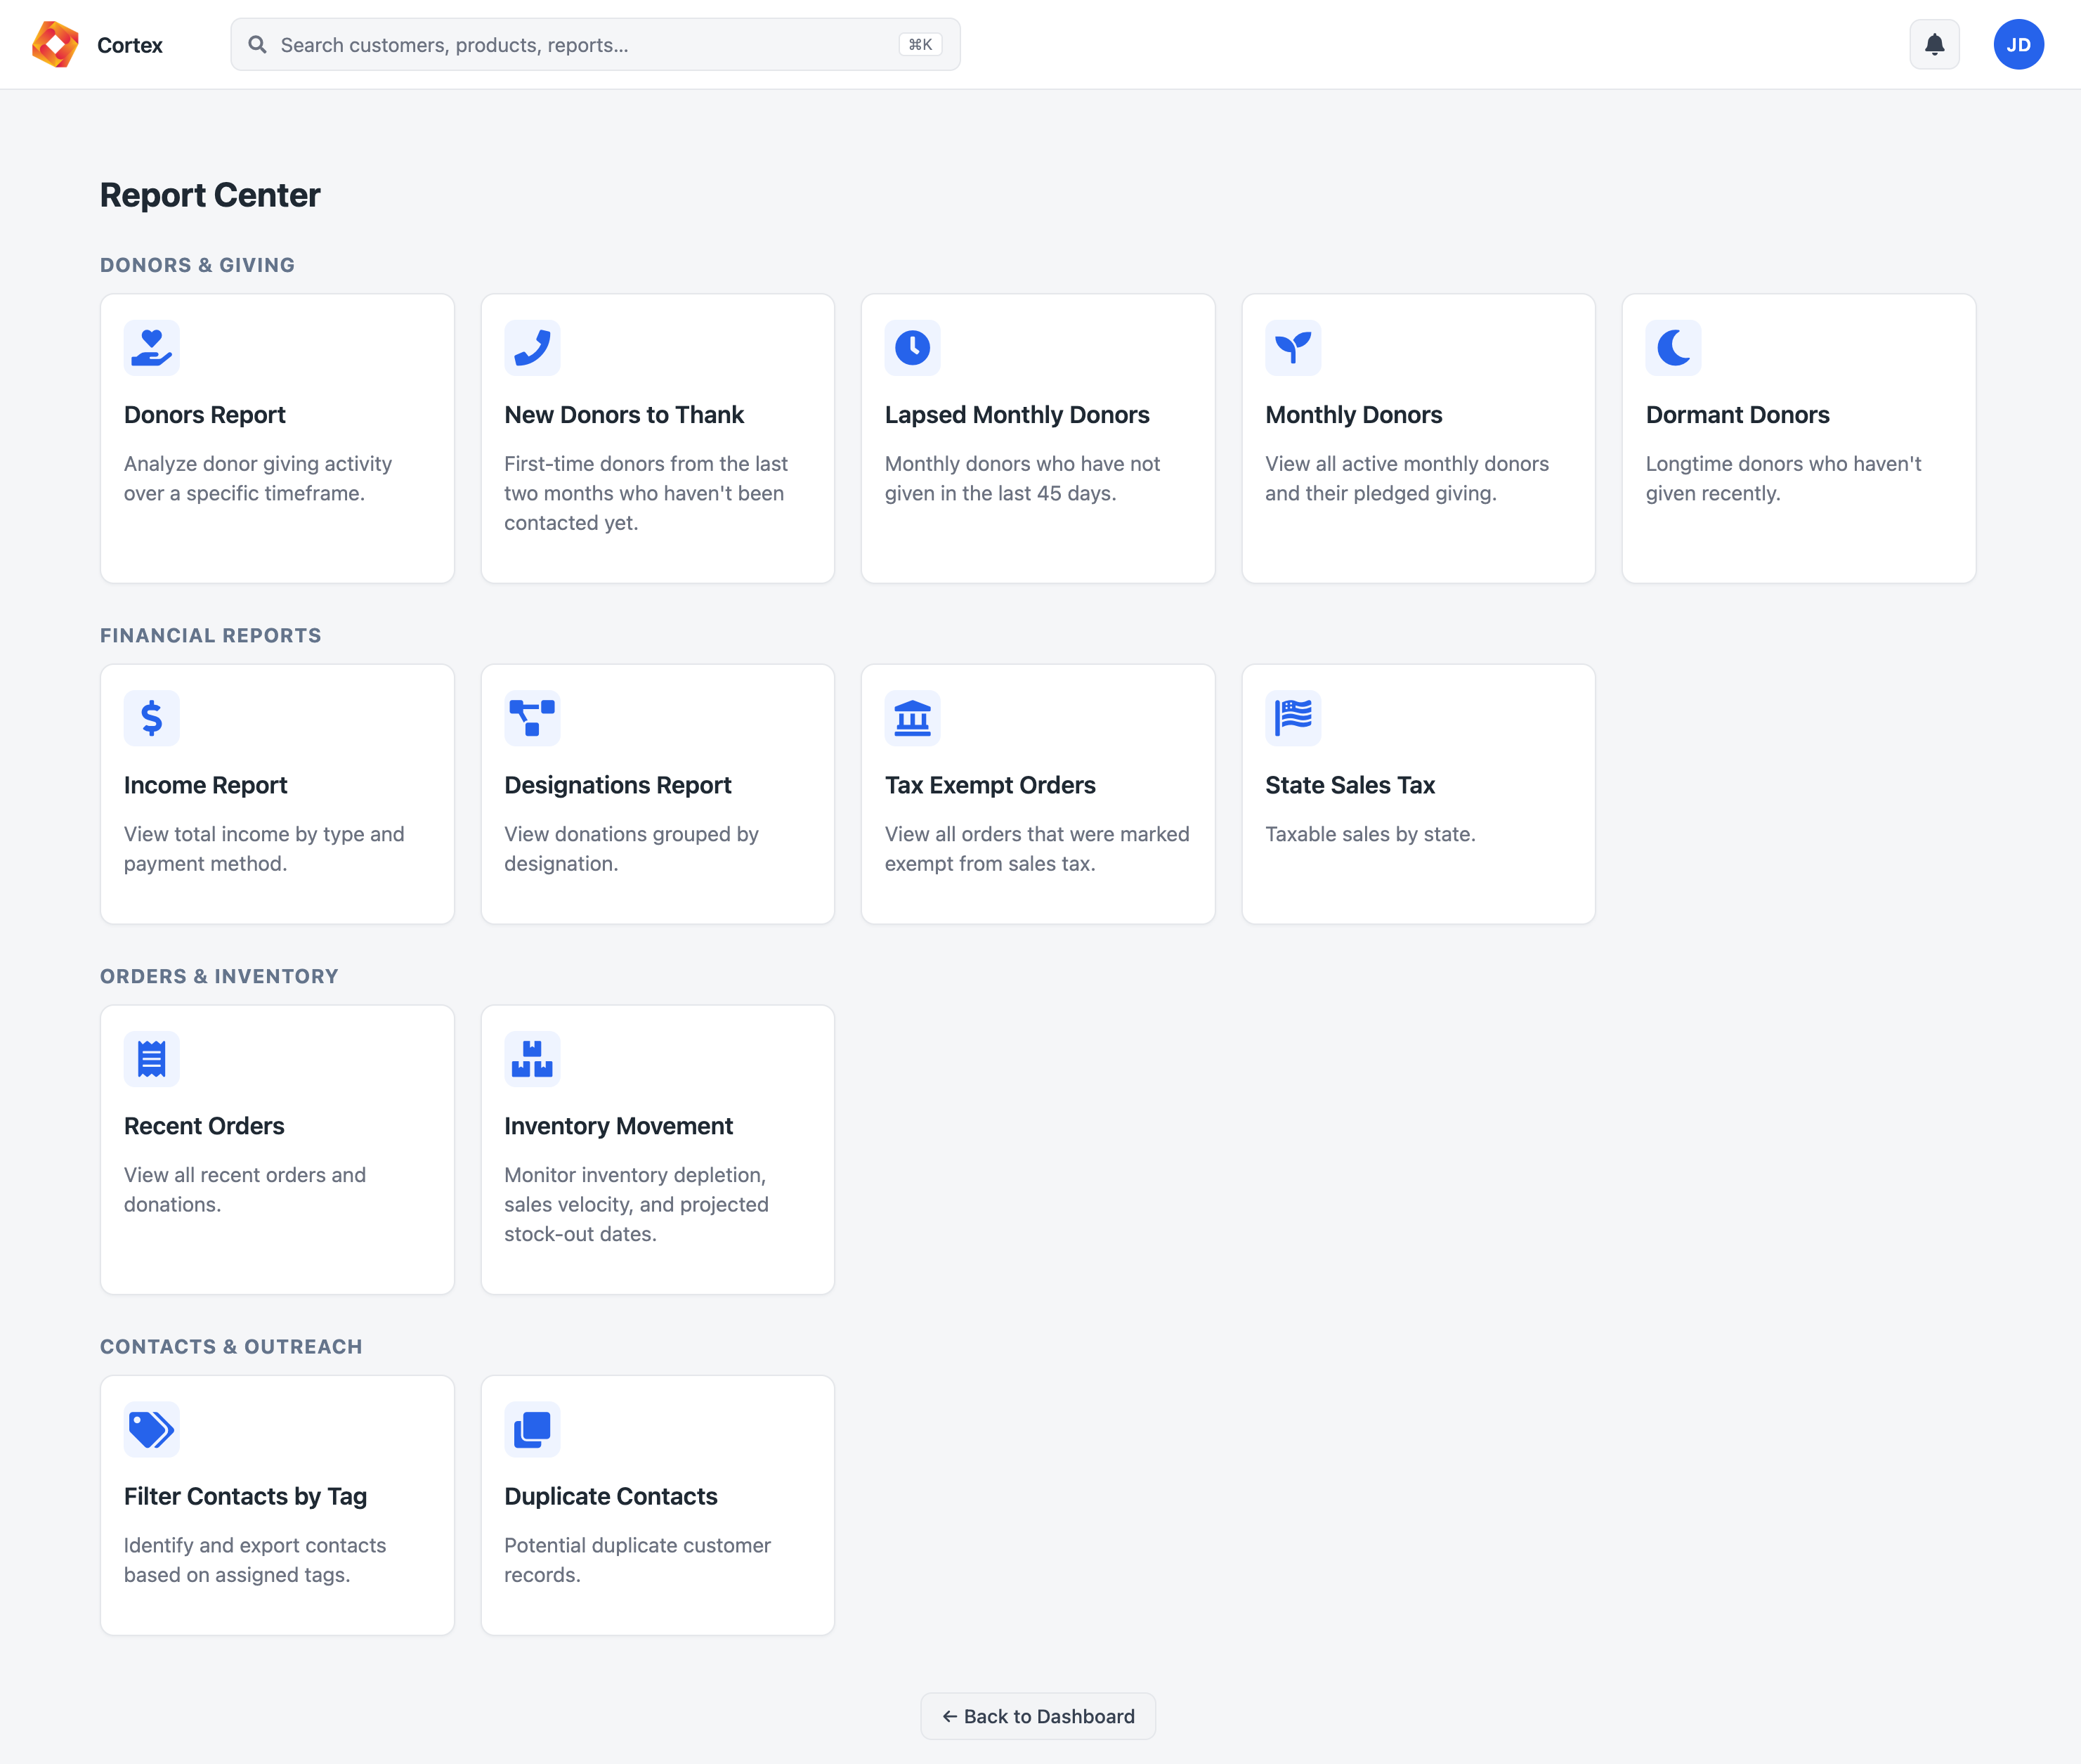Viewport: 2081px width, 1764px height.
Task: Click 'Monitor inventory depletion' description
Action: 636,1204
